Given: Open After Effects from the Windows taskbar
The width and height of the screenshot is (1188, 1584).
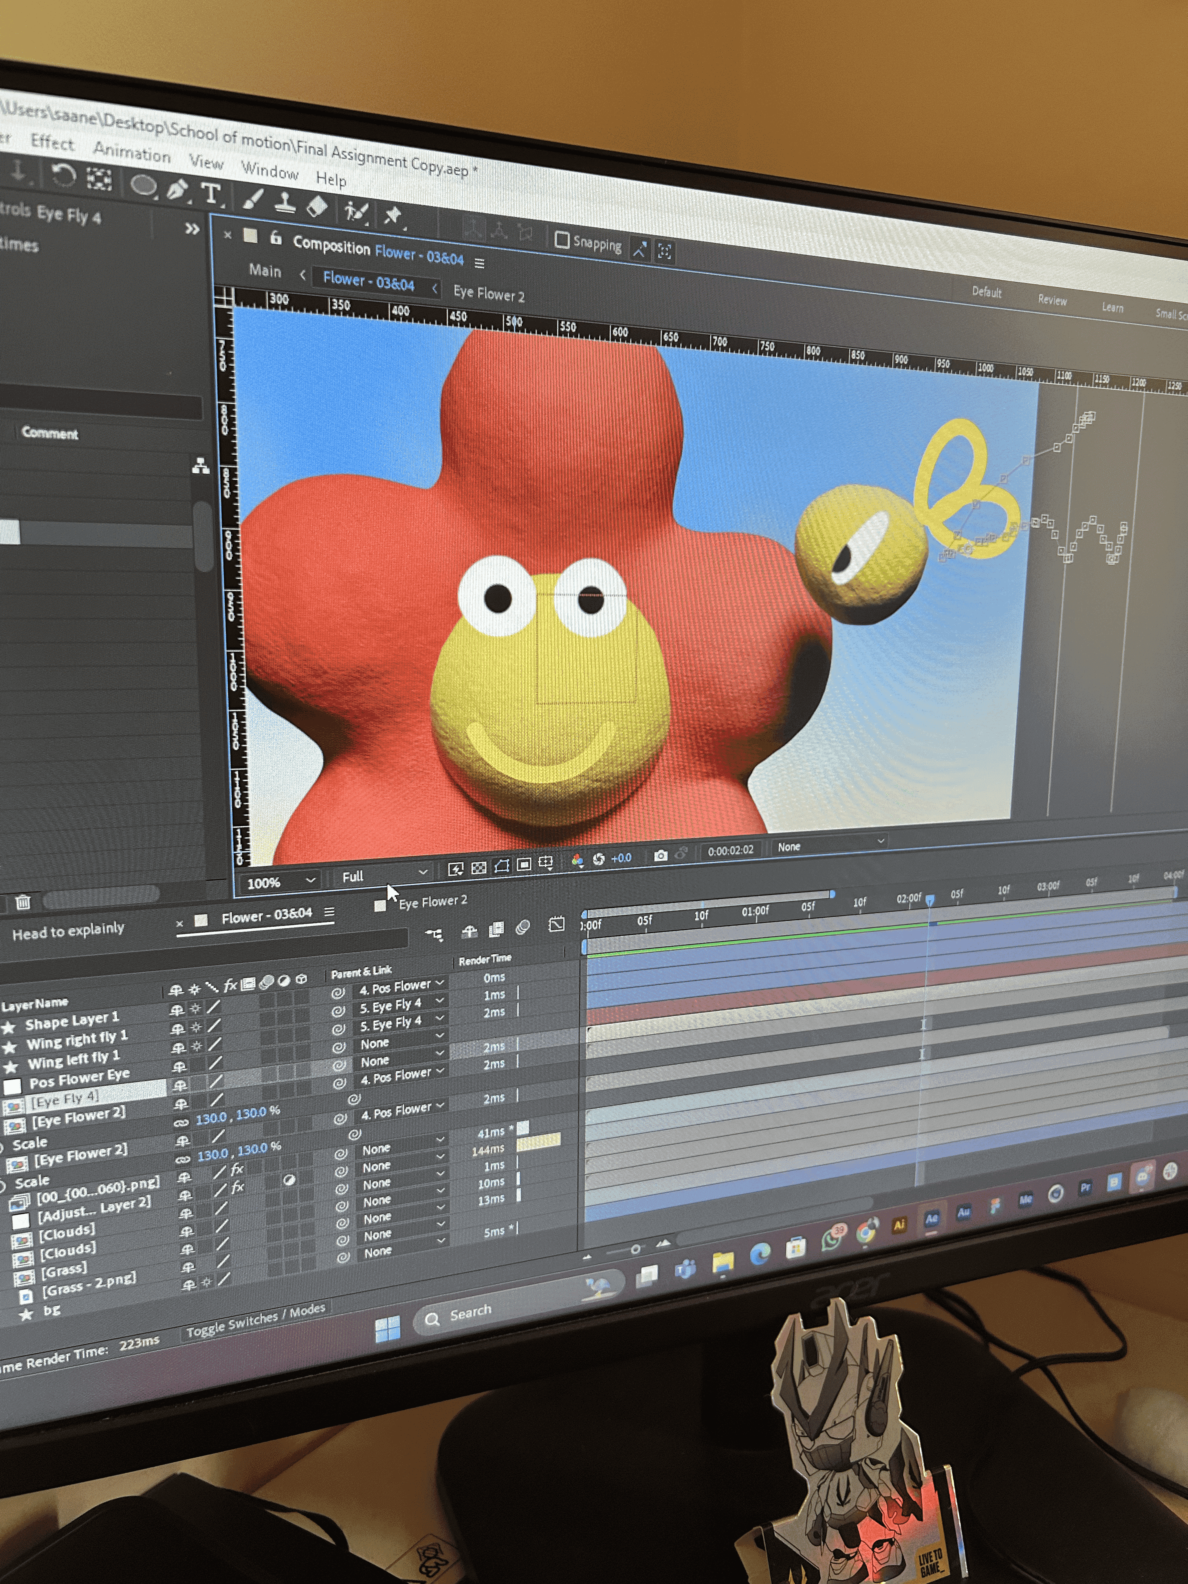Looking at the screenshot, I should click(x=931, y=1218).
